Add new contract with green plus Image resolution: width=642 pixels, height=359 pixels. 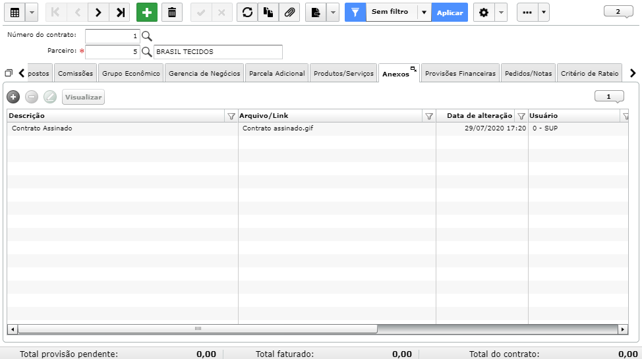(146, 13)
